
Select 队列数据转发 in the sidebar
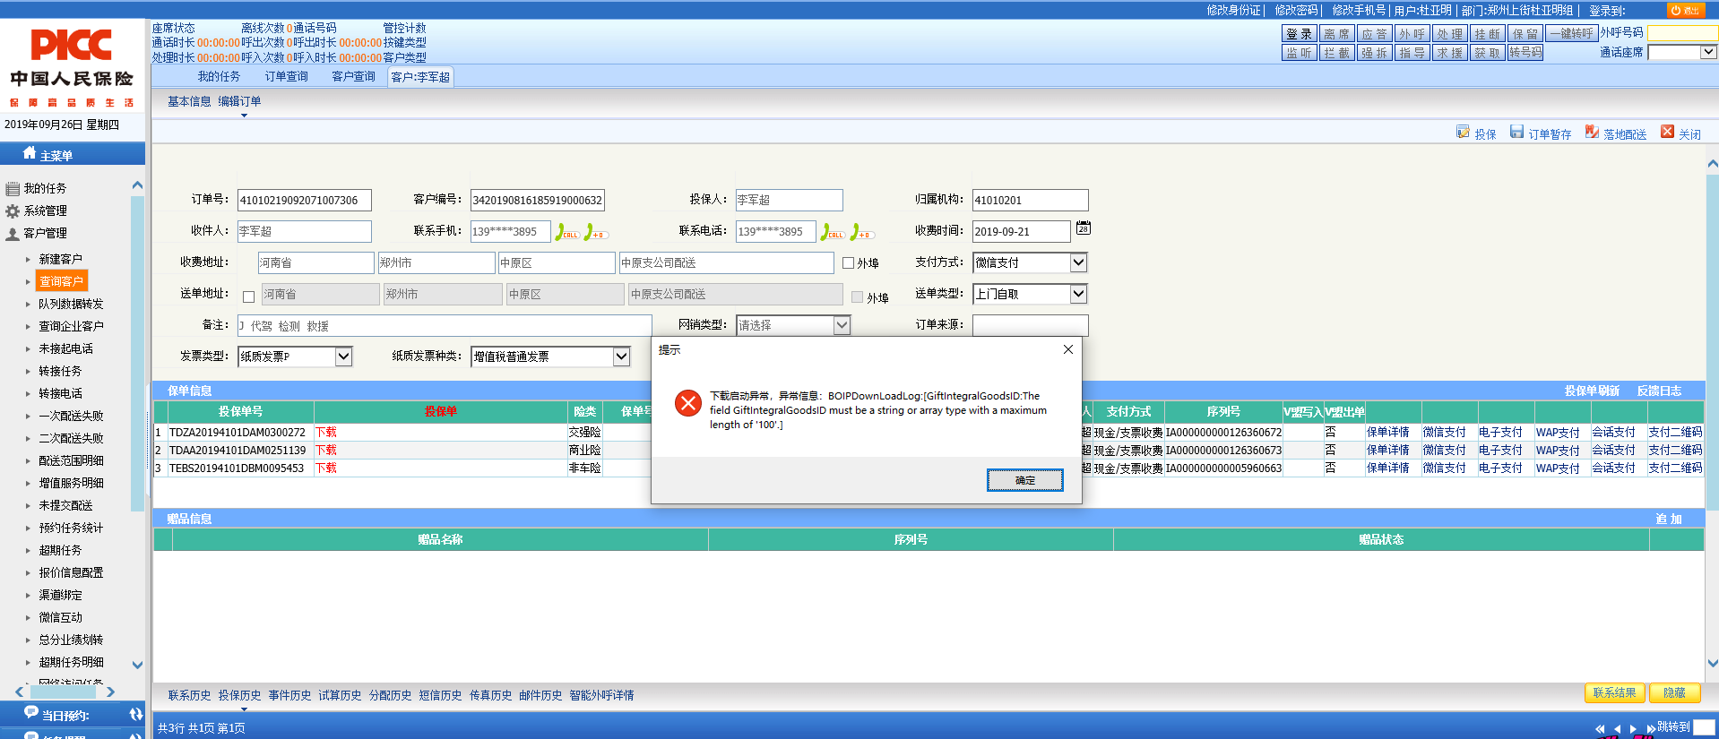71,304
